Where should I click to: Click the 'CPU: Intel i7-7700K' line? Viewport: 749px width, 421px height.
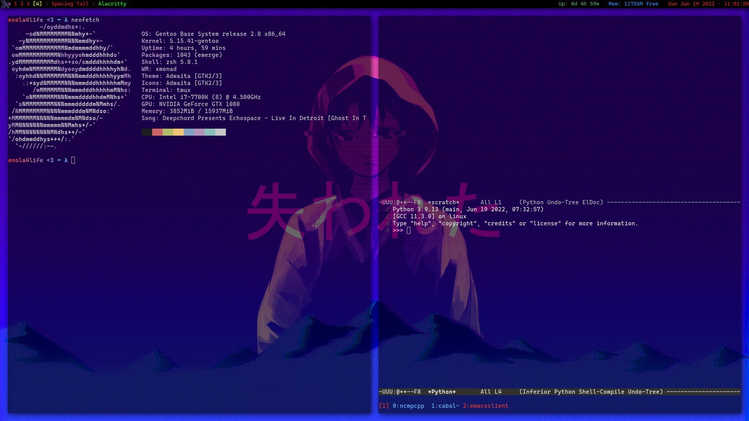point(201,97)
